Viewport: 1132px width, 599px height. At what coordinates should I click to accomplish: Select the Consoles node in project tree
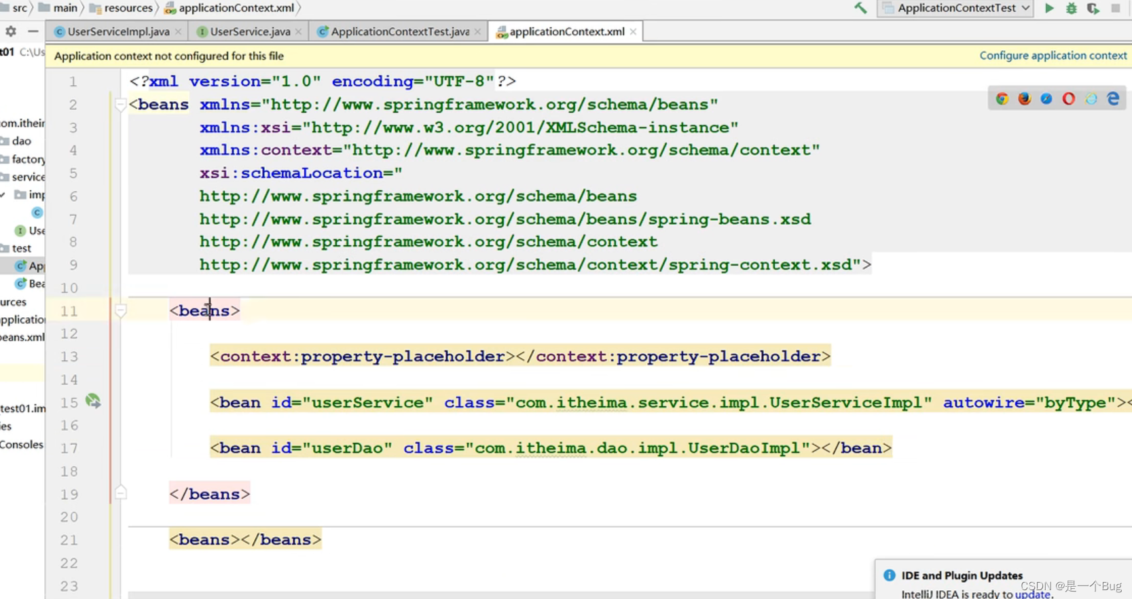22,445
